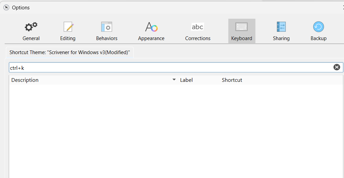Select the Shortcut Theme tab
The height and width of the screenshot is (178, 344).
(70, 52)
